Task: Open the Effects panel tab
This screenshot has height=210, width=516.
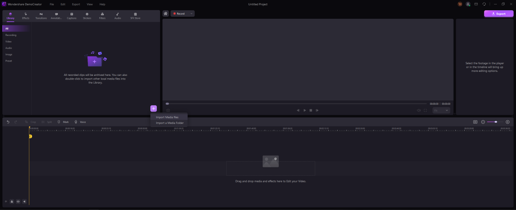Action: [26, 16]
